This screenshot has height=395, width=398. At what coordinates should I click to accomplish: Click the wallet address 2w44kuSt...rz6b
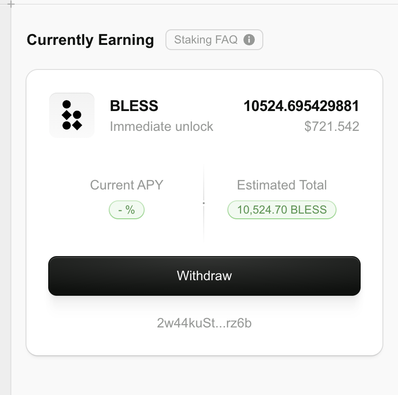tap(204, 323)
